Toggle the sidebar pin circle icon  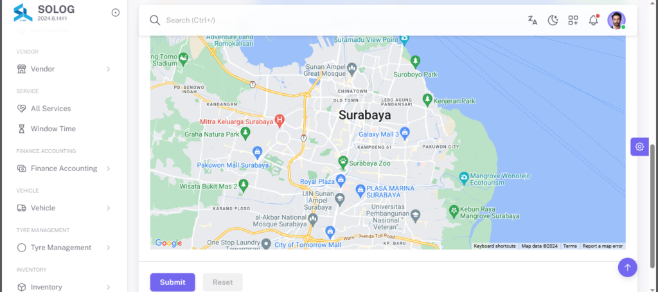pyautogui.click(x=116, y=13)
